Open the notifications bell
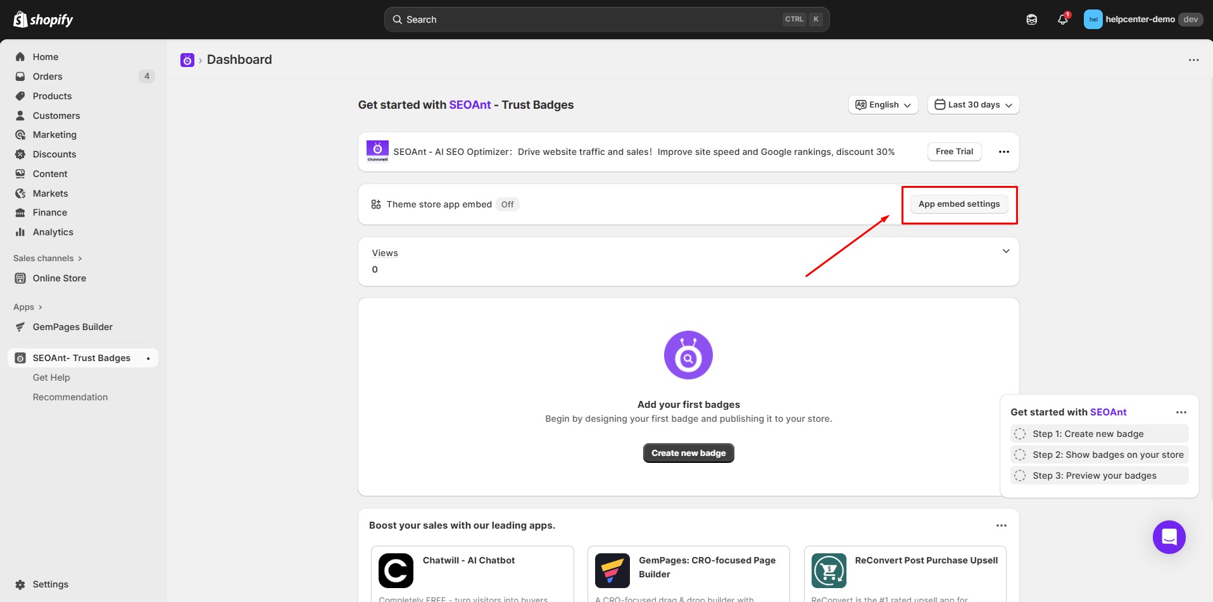1213x602 pixels. pyautogui.click(x=1062, y=20)
